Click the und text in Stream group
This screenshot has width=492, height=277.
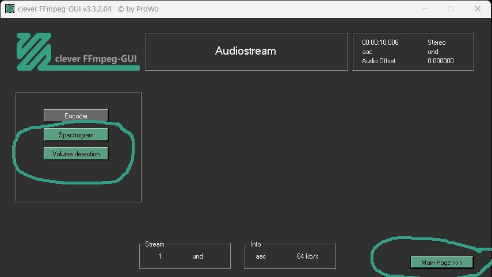click(x=197, y=256)
